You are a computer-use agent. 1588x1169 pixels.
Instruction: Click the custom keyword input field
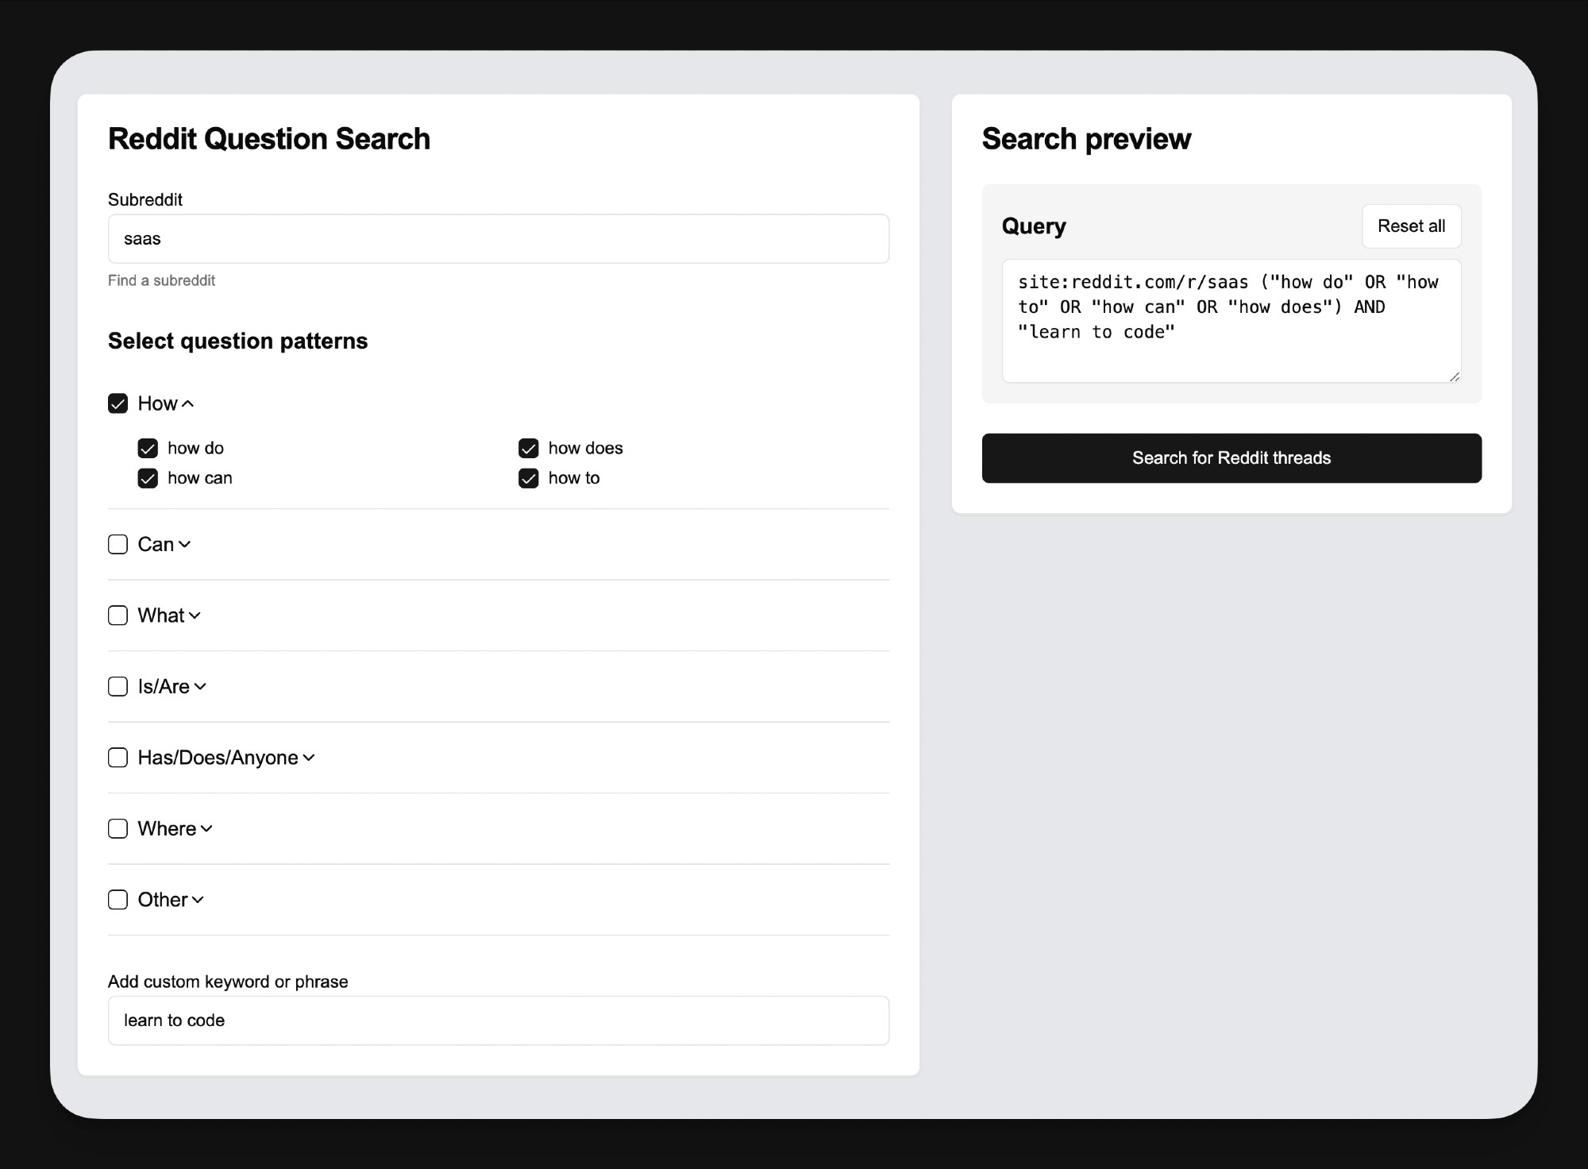point(499,1020)
